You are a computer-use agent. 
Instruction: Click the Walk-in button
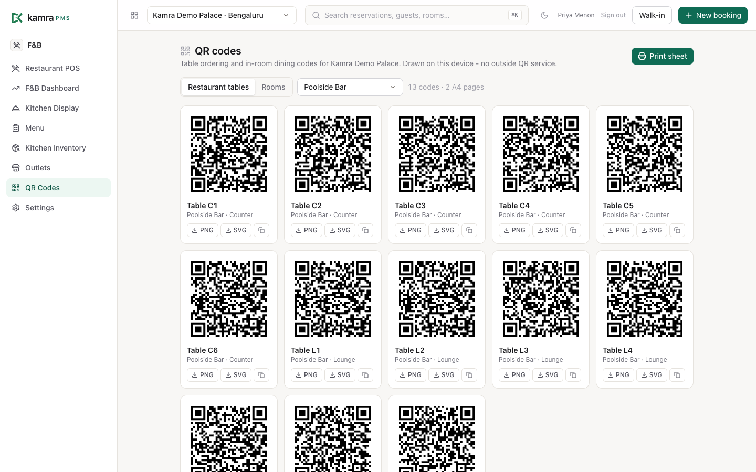652,15
